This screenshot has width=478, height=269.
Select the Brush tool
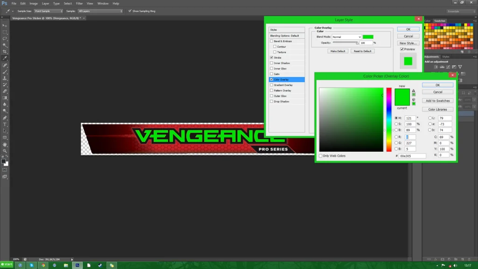5,72
